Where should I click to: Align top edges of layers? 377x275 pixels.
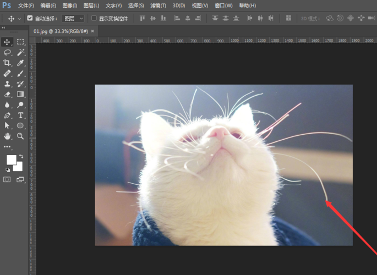pos(143,18)
